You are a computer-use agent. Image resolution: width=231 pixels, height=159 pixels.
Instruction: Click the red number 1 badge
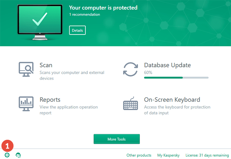(7, 146)
